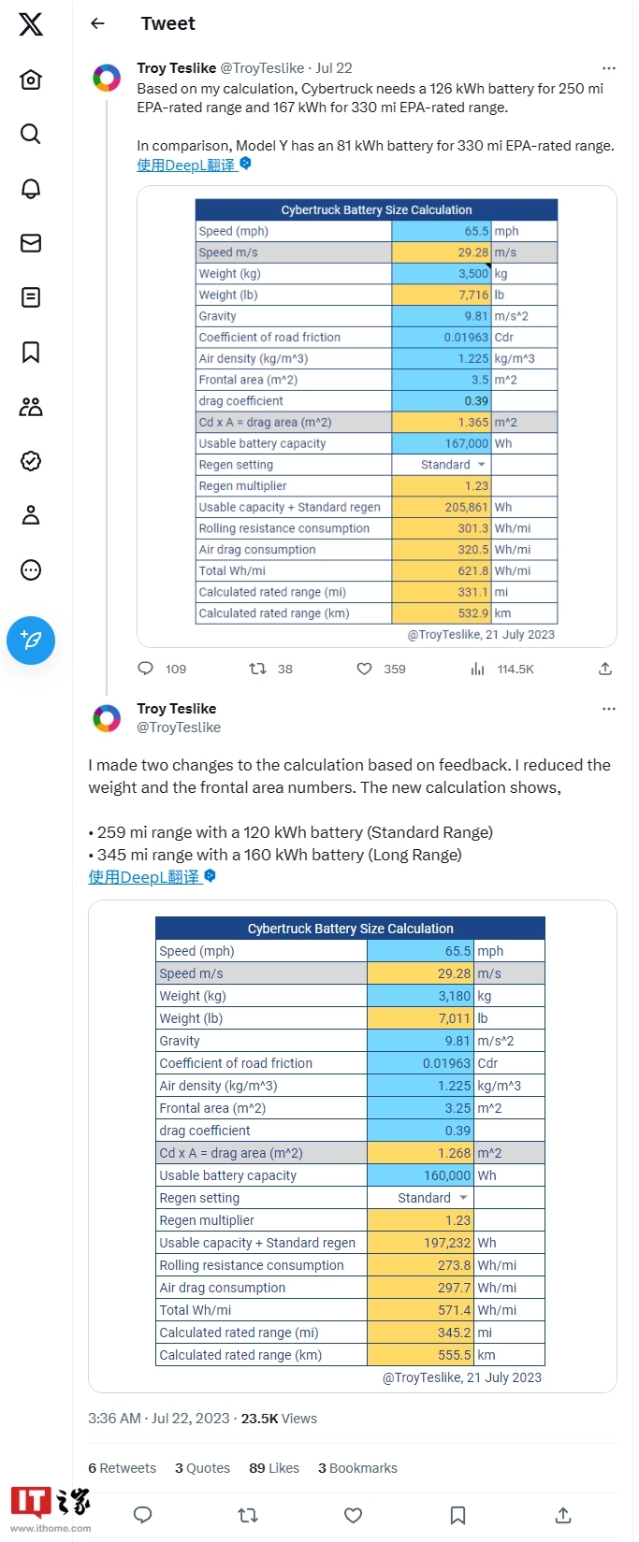Open the 3 Quotes list
The height and width of the screenshot is (1542, 639).
coord(202,1468)
